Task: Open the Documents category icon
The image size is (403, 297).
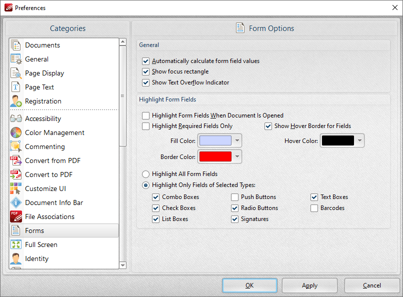Action: click(x=16, y=45)
